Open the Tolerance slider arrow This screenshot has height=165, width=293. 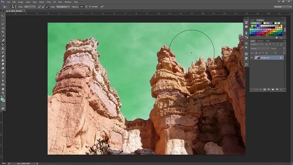pyautogui.click(x=86, y=7)
